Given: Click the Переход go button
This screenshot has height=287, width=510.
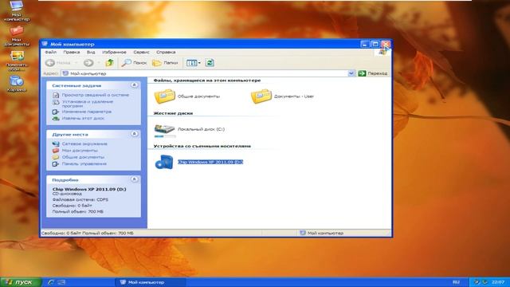Looking at the screenshot, I should click(373, 73).
